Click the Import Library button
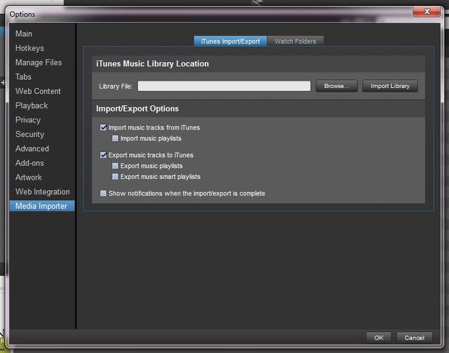The image size is (449, 353). pos(390,86)
